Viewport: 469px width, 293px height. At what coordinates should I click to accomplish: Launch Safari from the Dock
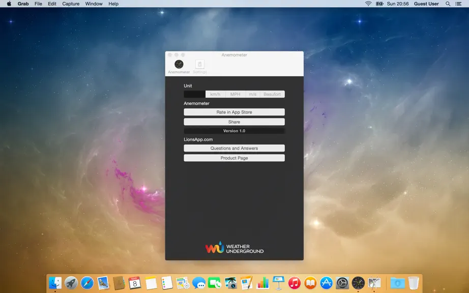pyautogui.click(x=87, y=283)
